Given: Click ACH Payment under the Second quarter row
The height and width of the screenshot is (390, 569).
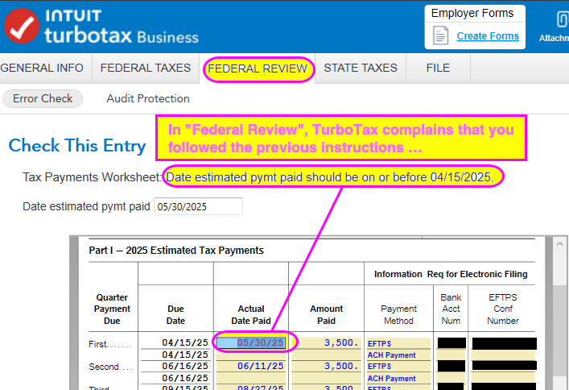Looking at the screenshot, I should click(x=398, y=379).
